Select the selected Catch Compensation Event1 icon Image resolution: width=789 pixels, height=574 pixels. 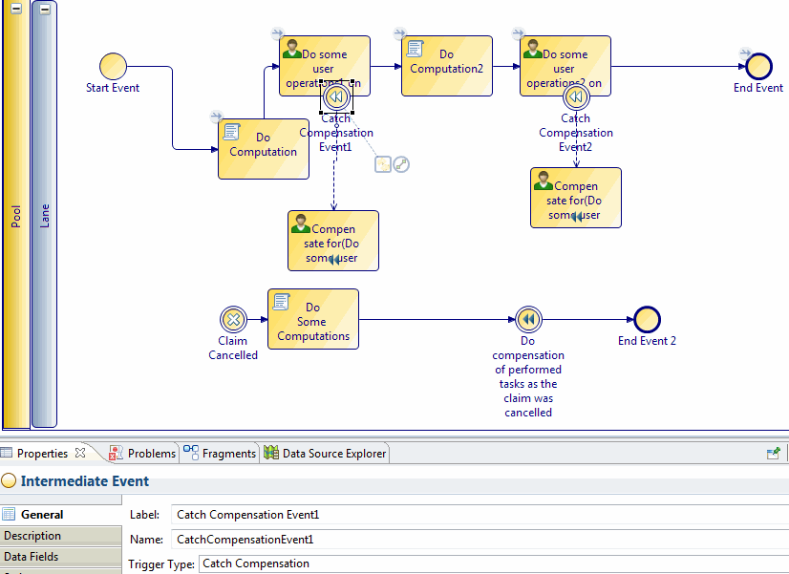pos(336,97)
